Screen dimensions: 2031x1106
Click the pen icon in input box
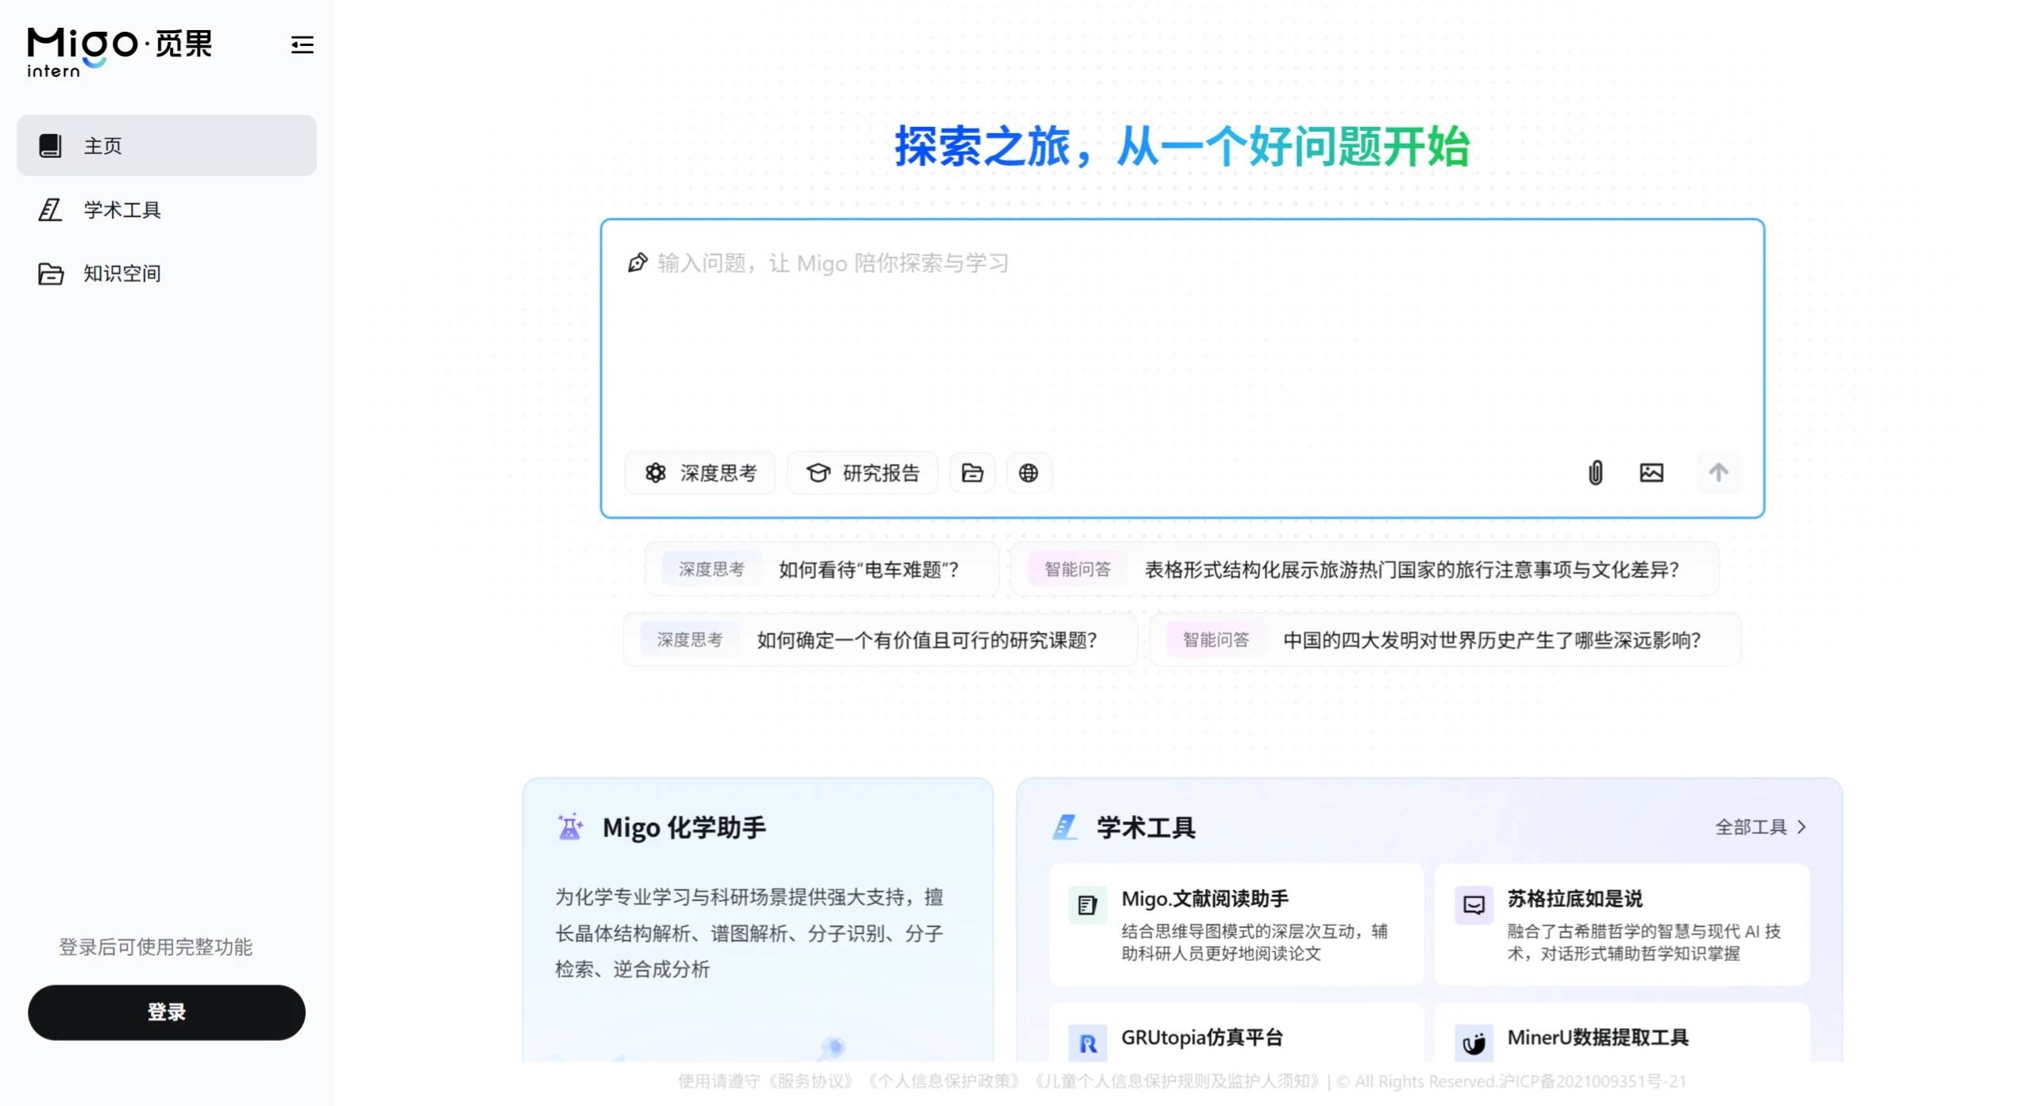click(x=637, y=263)
